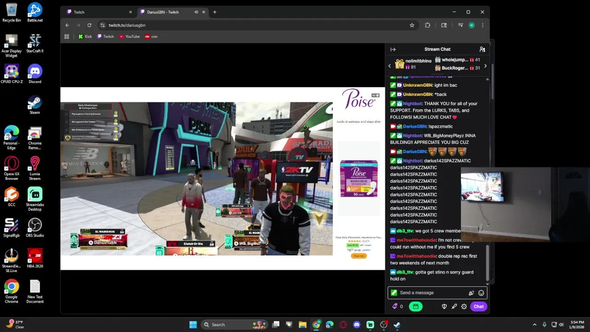
Task: Send message with purple Chat button
Action: (478, 307)
